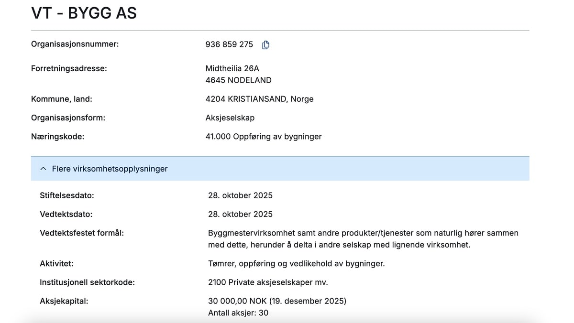This screenshot has height=323, width=574.
Task: Click the address Midtheilia 26A
Action: 233,68
